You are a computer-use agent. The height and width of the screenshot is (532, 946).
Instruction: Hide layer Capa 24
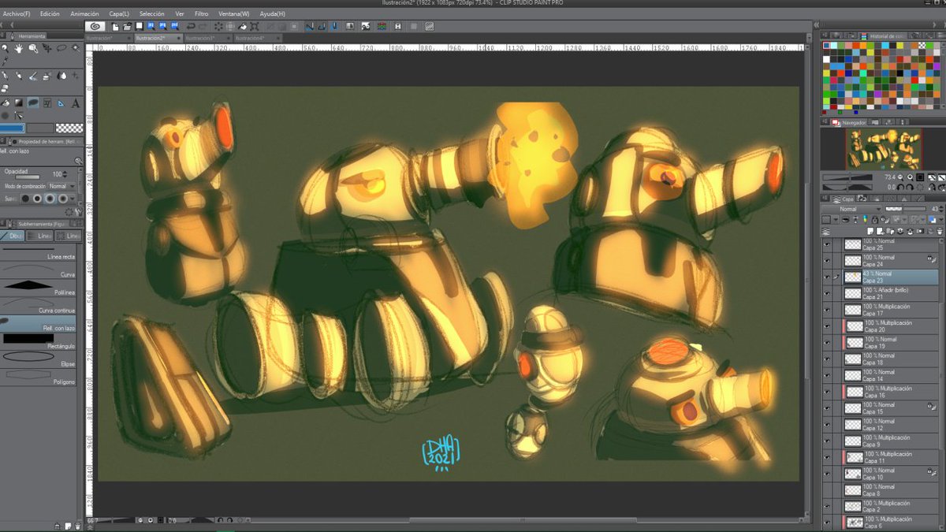827,261
